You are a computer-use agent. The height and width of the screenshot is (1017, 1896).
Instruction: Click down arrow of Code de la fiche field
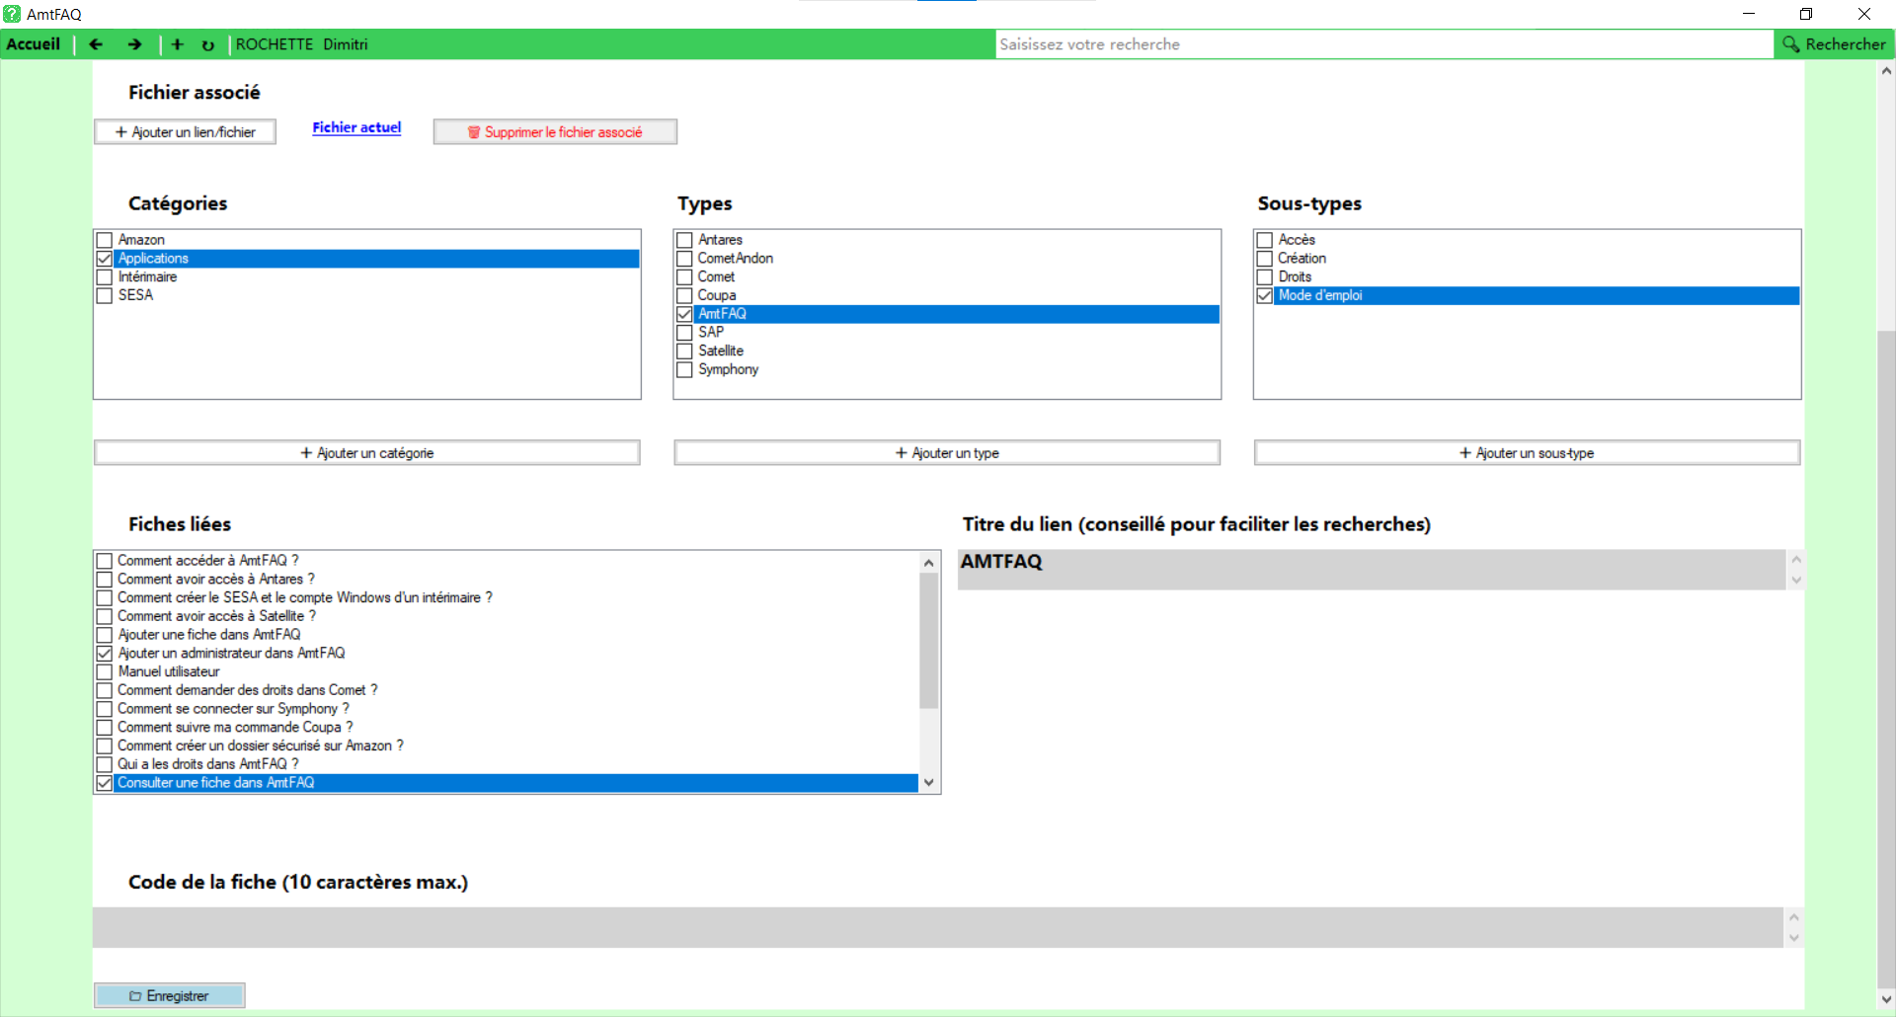coord(1793,938)
